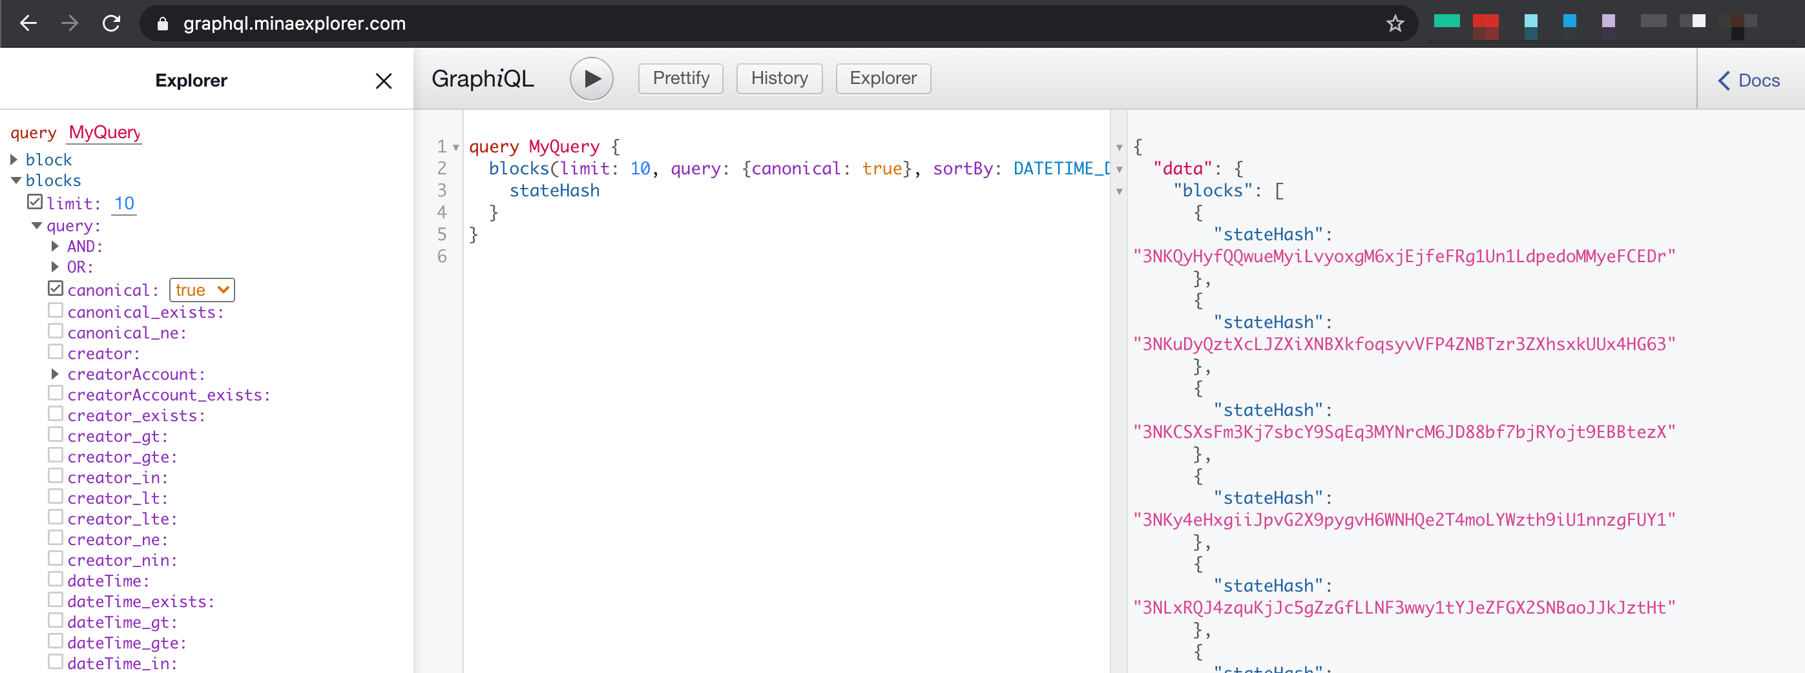
Task: Check the creator_exists checkbox
Action: (56, 413)
